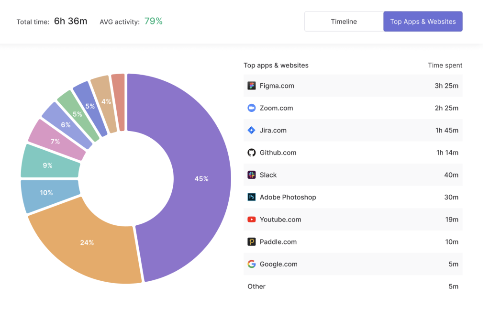Click the teal 9% chart slice
The width and height of the screenshot is (490, 309).
tap(48, 165)
